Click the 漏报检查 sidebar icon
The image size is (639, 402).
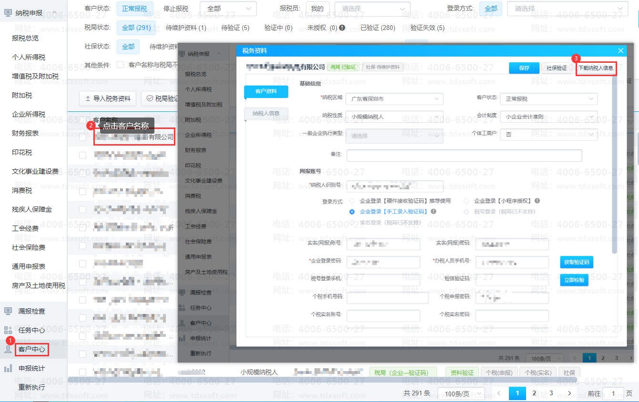tap(8, 311)
